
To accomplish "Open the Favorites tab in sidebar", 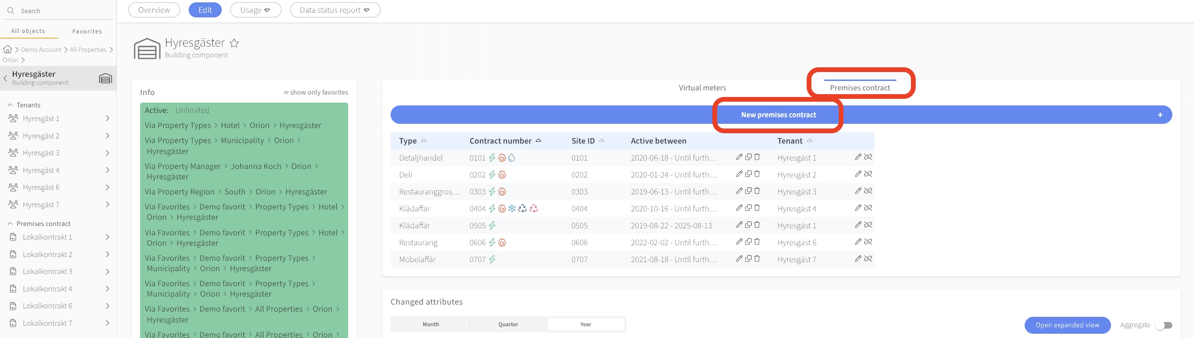I will [x=87, y=32].
